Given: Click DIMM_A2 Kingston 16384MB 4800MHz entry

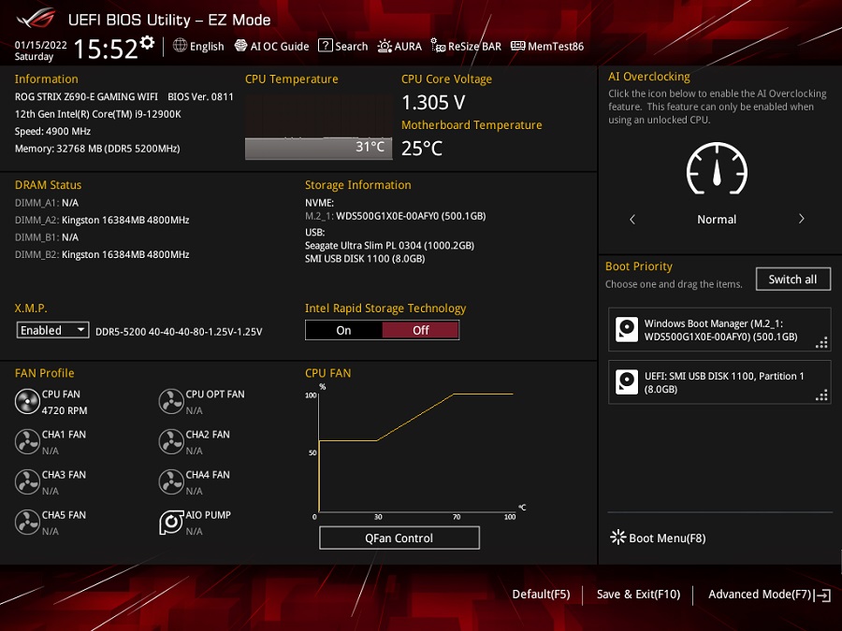Looking at the screenshot, I should tap(102, 220).
